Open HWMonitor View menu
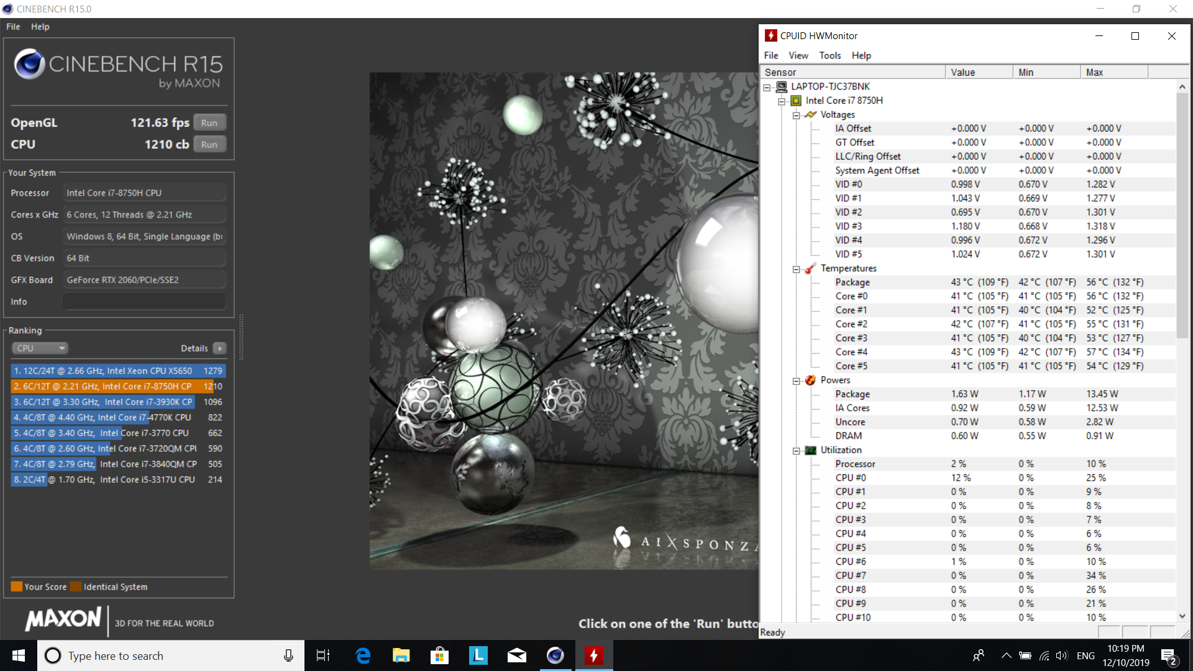1193x671 pixels. 798,55
